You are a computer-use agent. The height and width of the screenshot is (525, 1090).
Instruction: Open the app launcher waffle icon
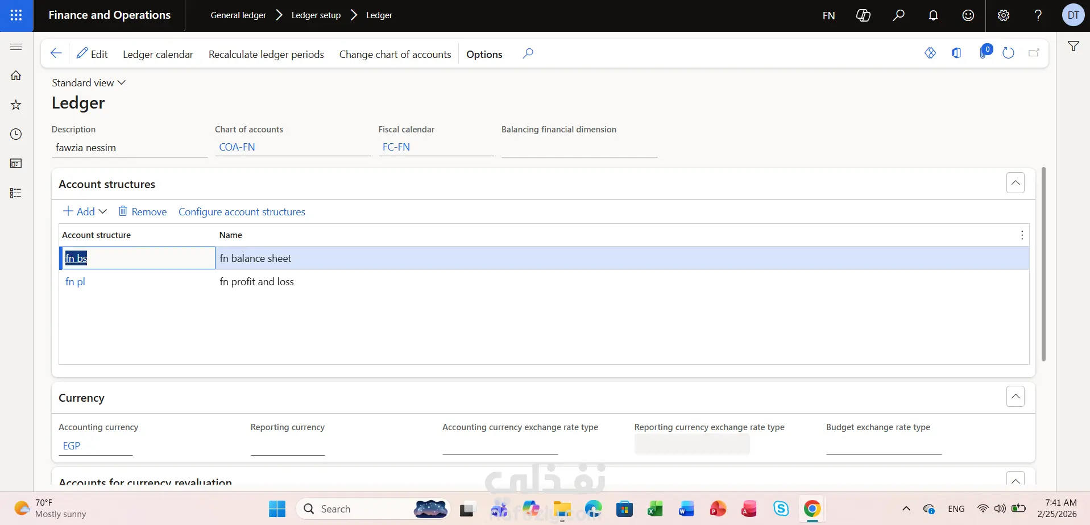(16, 15)
